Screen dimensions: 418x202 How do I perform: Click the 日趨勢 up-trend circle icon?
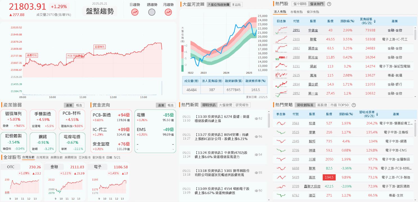coord(135,12)
